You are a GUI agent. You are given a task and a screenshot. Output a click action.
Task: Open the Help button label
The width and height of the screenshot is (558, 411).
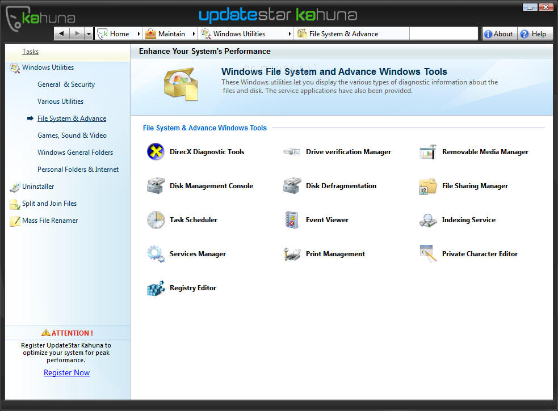(539, 34)
